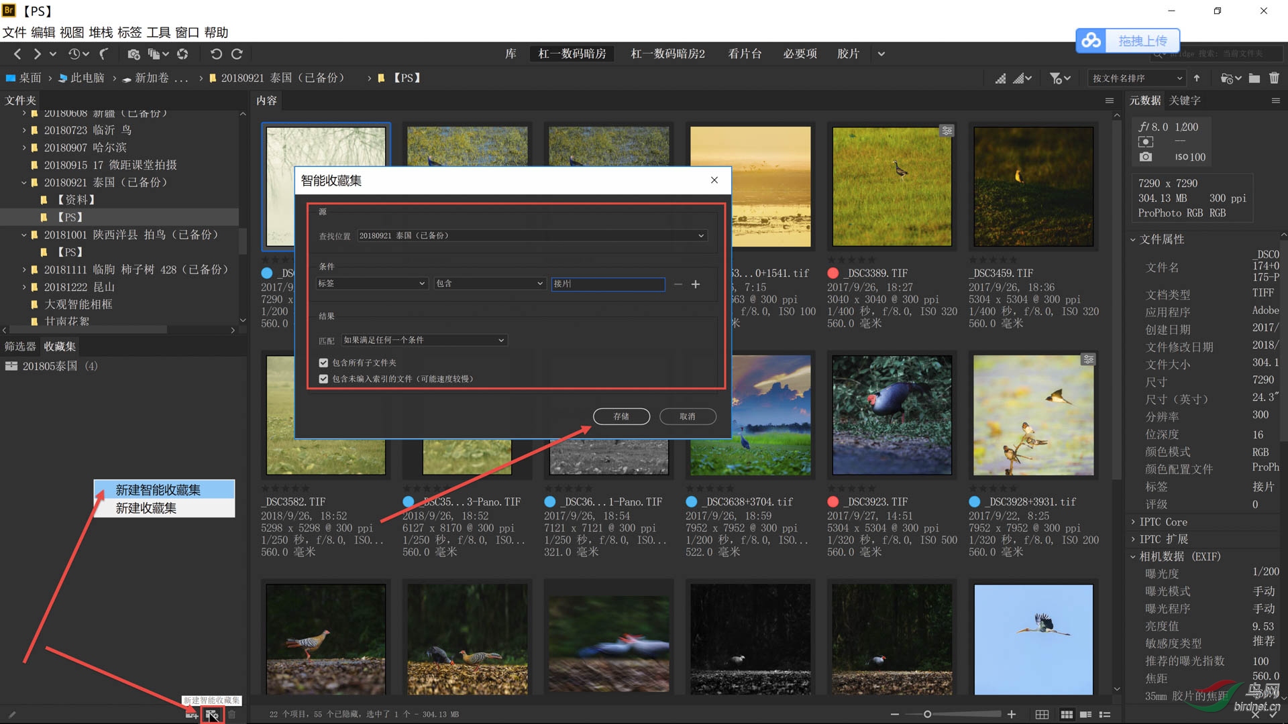The width and height of the screenshot is (1288, 724).
Task: Click the add condition plus icon in dialog
Action: pos(696,284)
